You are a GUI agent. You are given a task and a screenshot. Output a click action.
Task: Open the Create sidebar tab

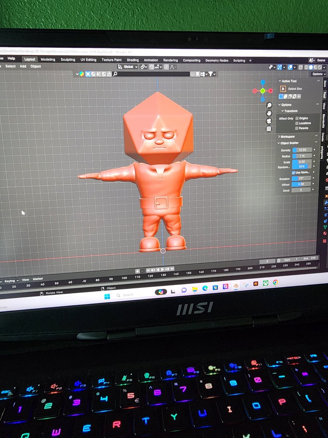pos(323,137)
